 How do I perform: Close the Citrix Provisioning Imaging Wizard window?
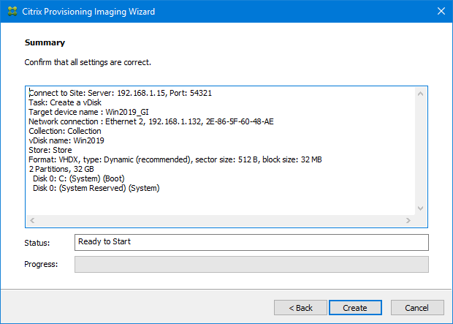coord(441,11)
